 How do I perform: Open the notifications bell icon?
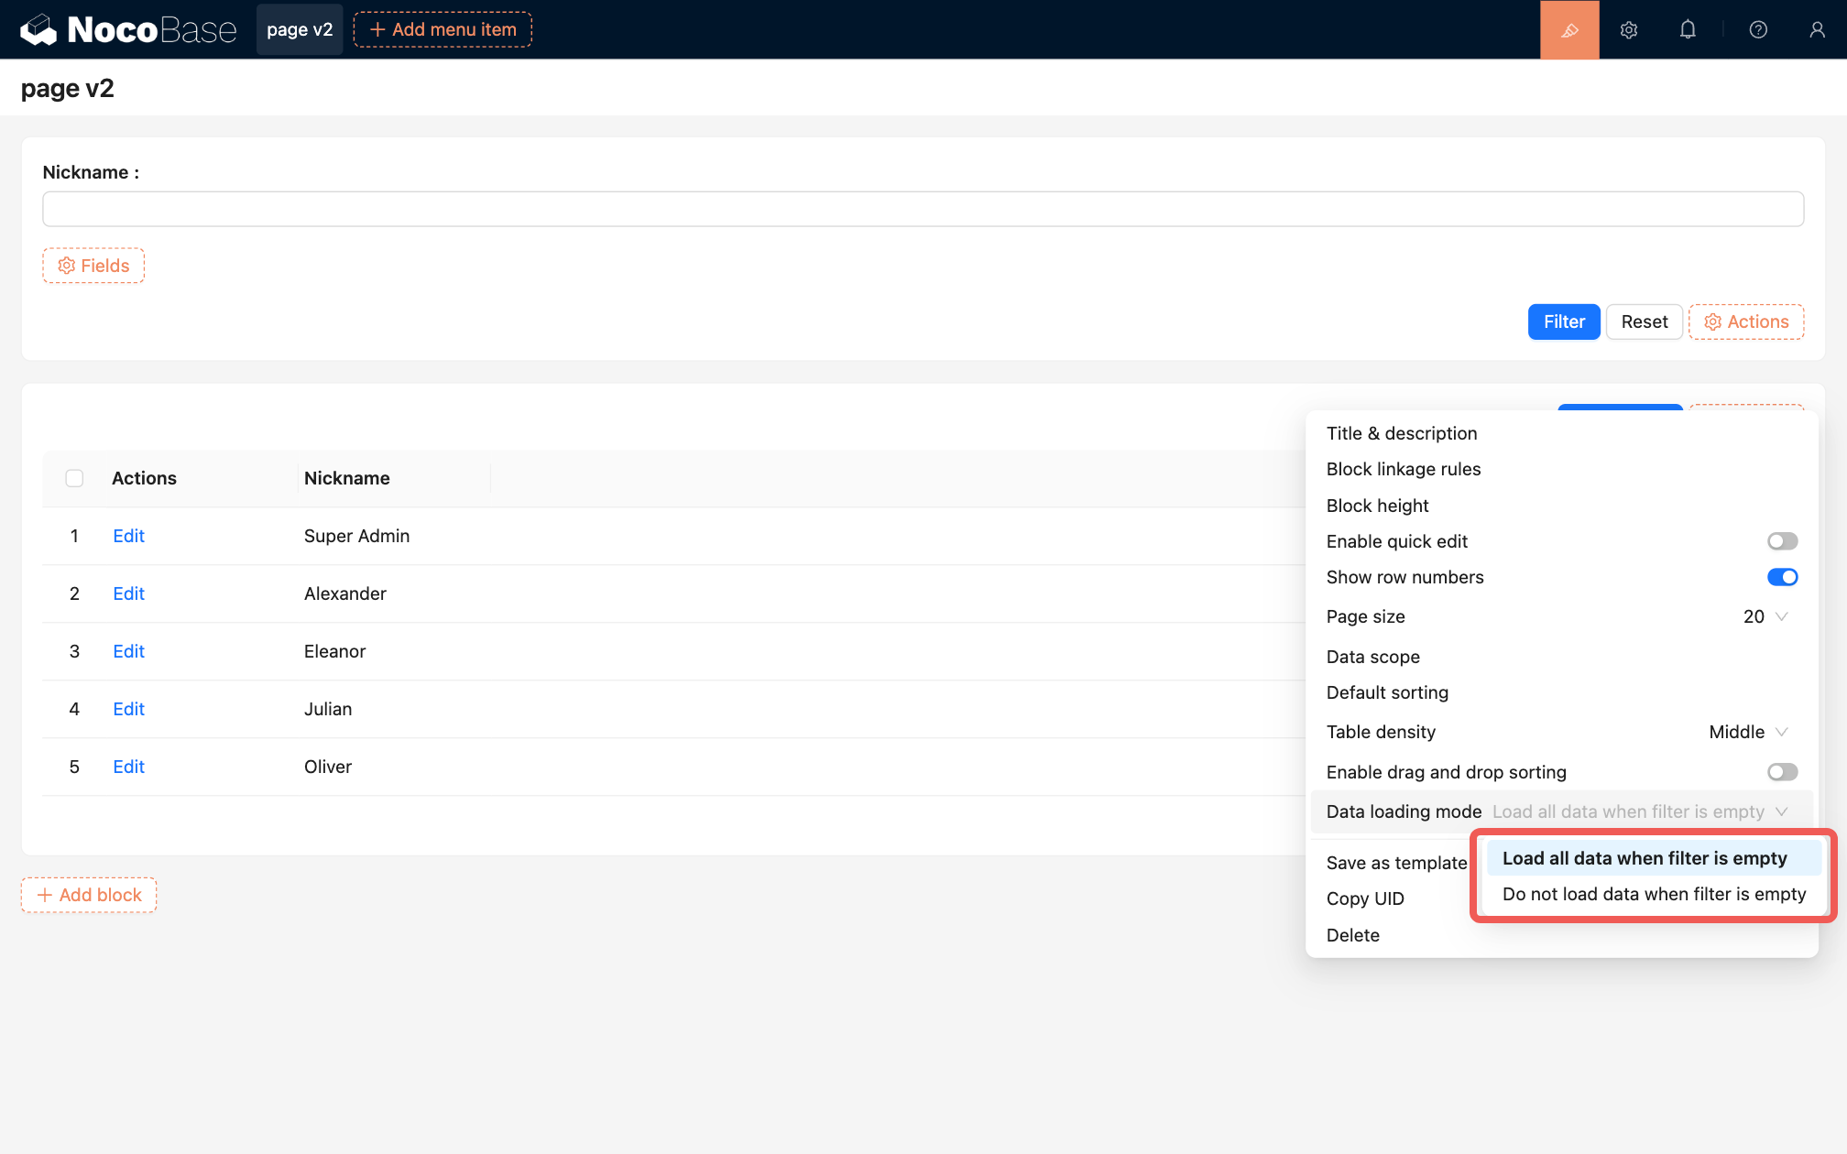pos(1688,29)
